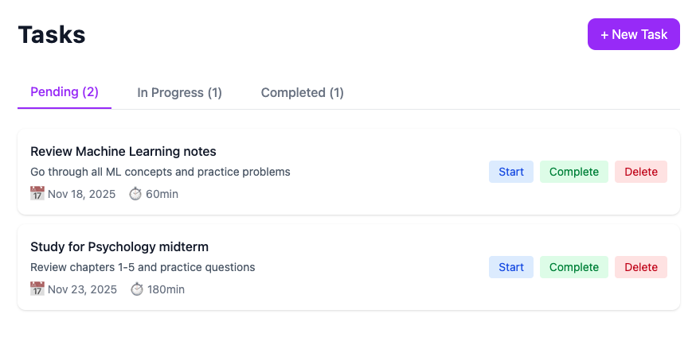Click the Study for Psychology midterm title
Screen dimensions: 696x345
(x=119, y=246)
